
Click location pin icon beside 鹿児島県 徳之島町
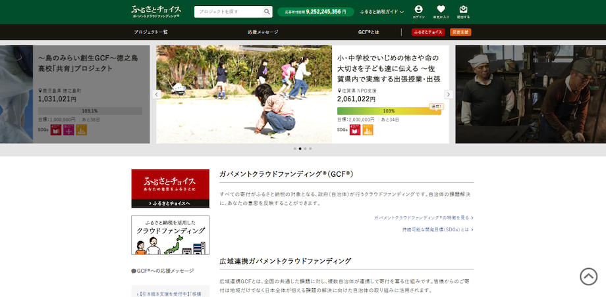pos(40,91)
